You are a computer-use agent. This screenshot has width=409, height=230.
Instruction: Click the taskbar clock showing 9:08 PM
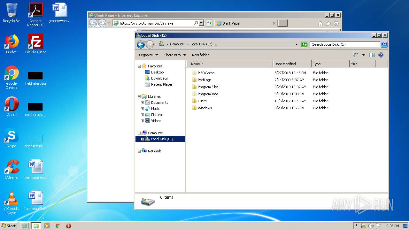[392, 226]
